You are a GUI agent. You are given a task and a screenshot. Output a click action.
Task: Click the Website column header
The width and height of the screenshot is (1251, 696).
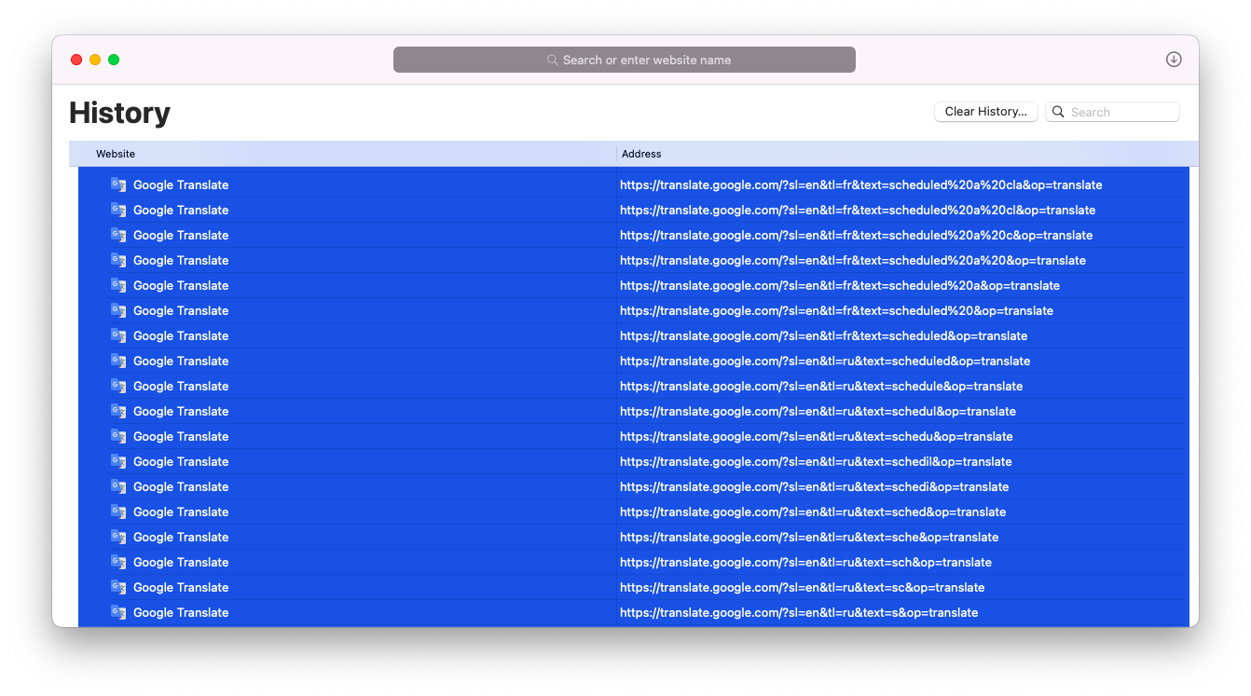click(115, 154)
